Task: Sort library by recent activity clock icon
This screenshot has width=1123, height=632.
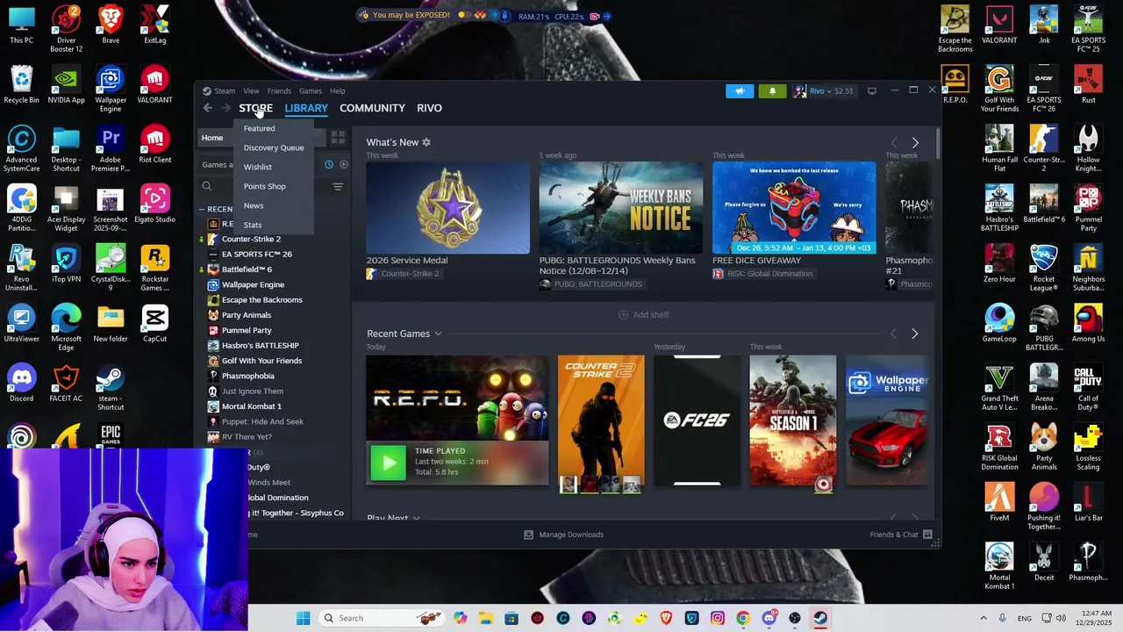Action: [329, 164]
